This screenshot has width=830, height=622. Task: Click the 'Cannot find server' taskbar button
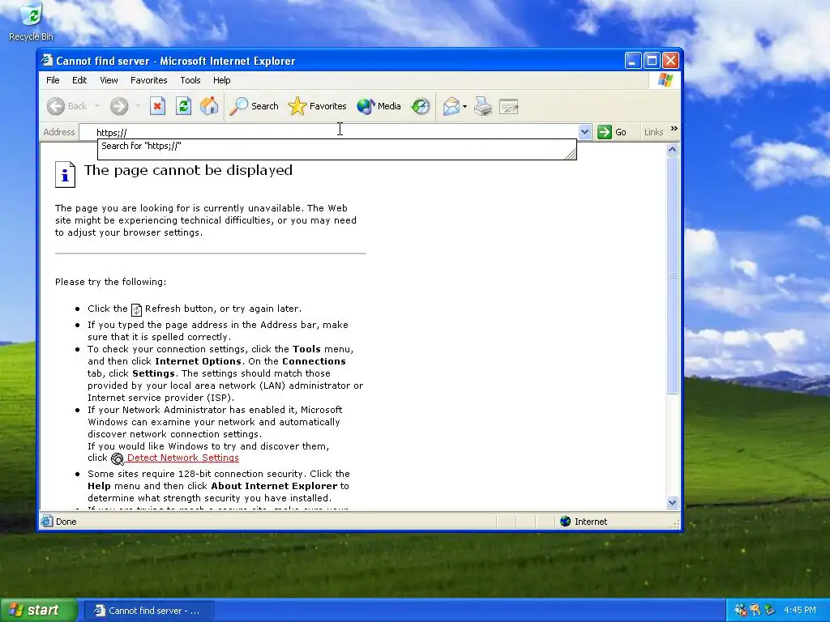pyautogui.click(x=149, y=611)
